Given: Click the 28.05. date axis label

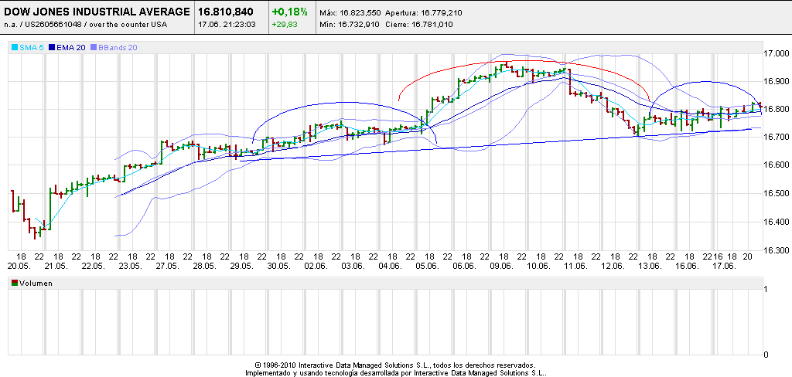Looking at the screenshot, I should click(x=205, y=266).
